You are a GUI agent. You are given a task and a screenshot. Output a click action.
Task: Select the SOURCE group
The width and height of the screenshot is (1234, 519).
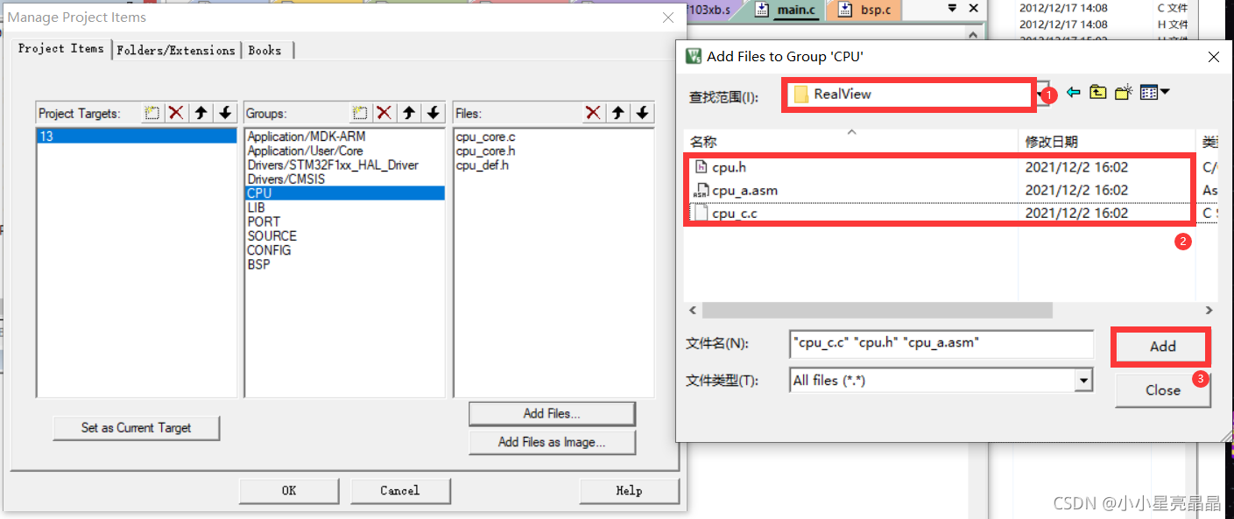click(271, 235)
